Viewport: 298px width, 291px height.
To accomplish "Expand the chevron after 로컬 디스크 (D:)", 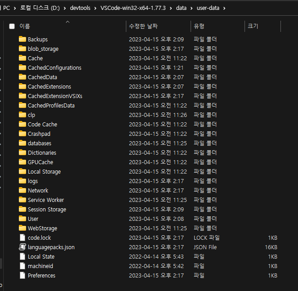I will 65,8.
